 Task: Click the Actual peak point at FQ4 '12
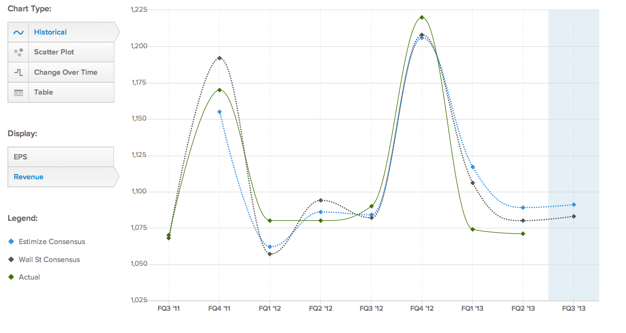(422, 18)
